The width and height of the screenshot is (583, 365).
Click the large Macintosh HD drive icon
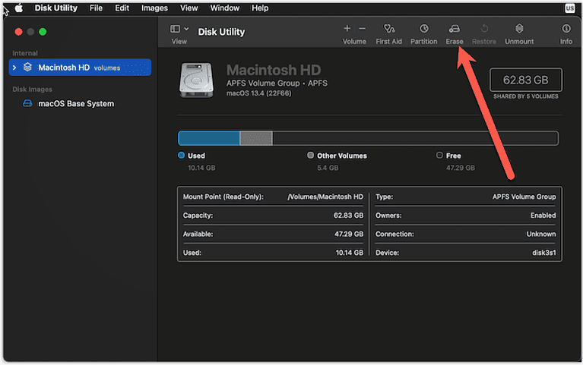(198, 80)
